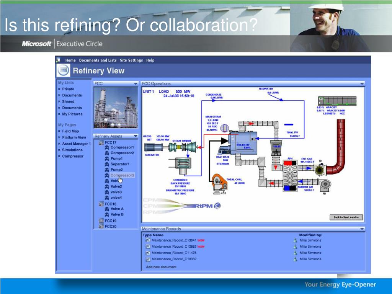Viewport: 392px width, 294px height.
Task: Select the FCC18 tree node
Action: click(x=111, y=204)
